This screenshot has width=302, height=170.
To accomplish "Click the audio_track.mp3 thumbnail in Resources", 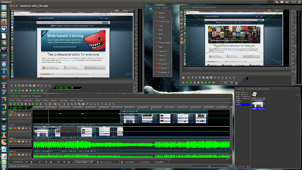I will [254, 95].
